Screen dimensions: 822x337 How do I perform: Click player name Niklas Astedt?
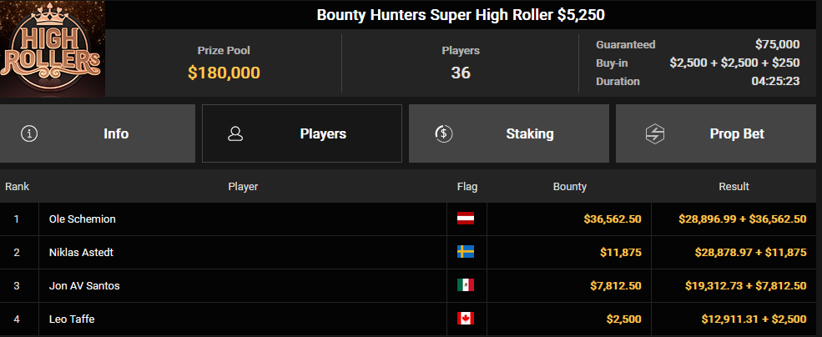pyautogui.click(x=81, y=253)
